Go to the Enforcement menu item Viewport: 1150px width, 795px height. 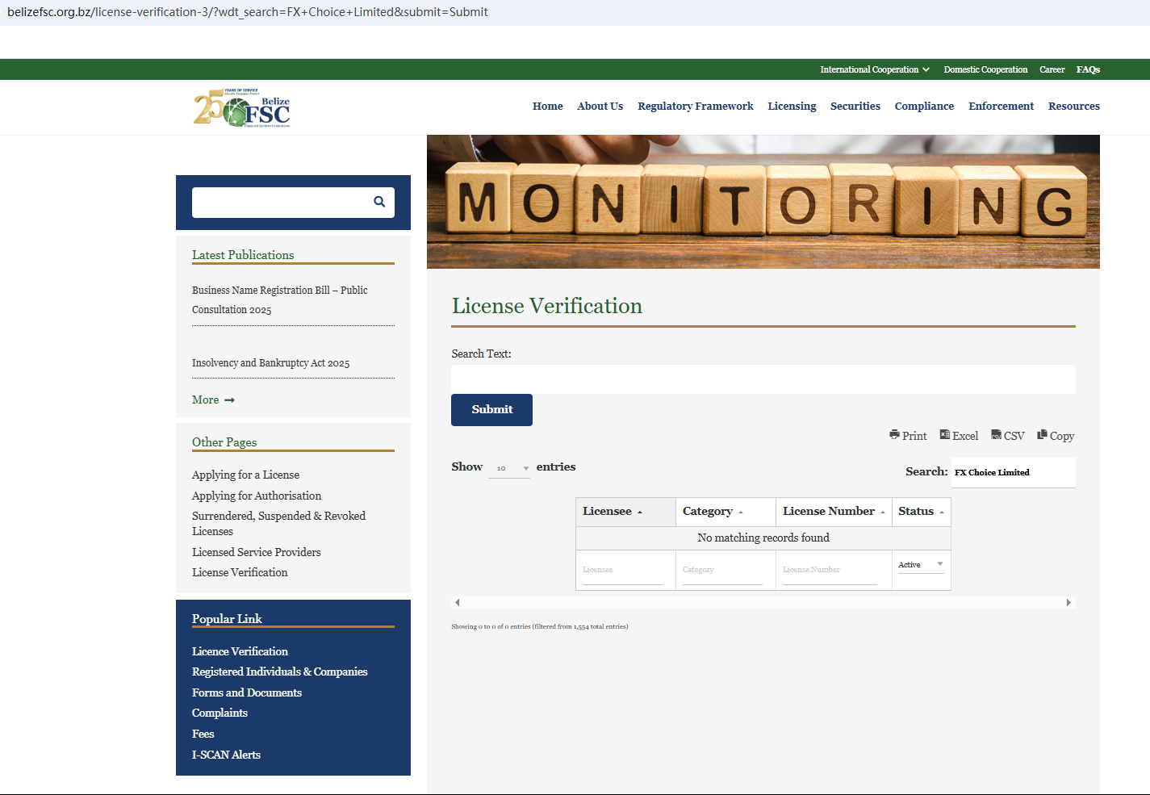[x=1000, y=106]
